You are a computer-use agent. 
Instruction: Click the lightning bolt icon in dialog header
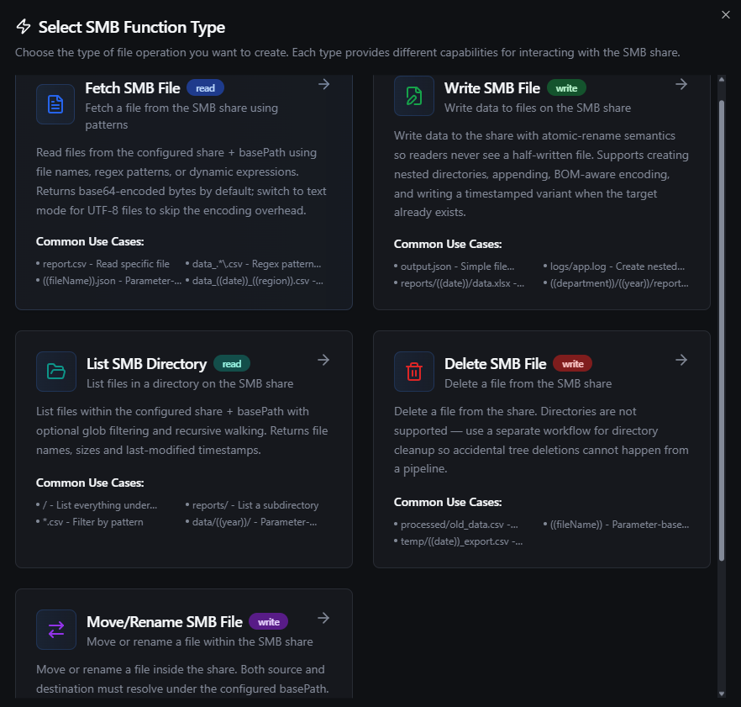(24, 27)
